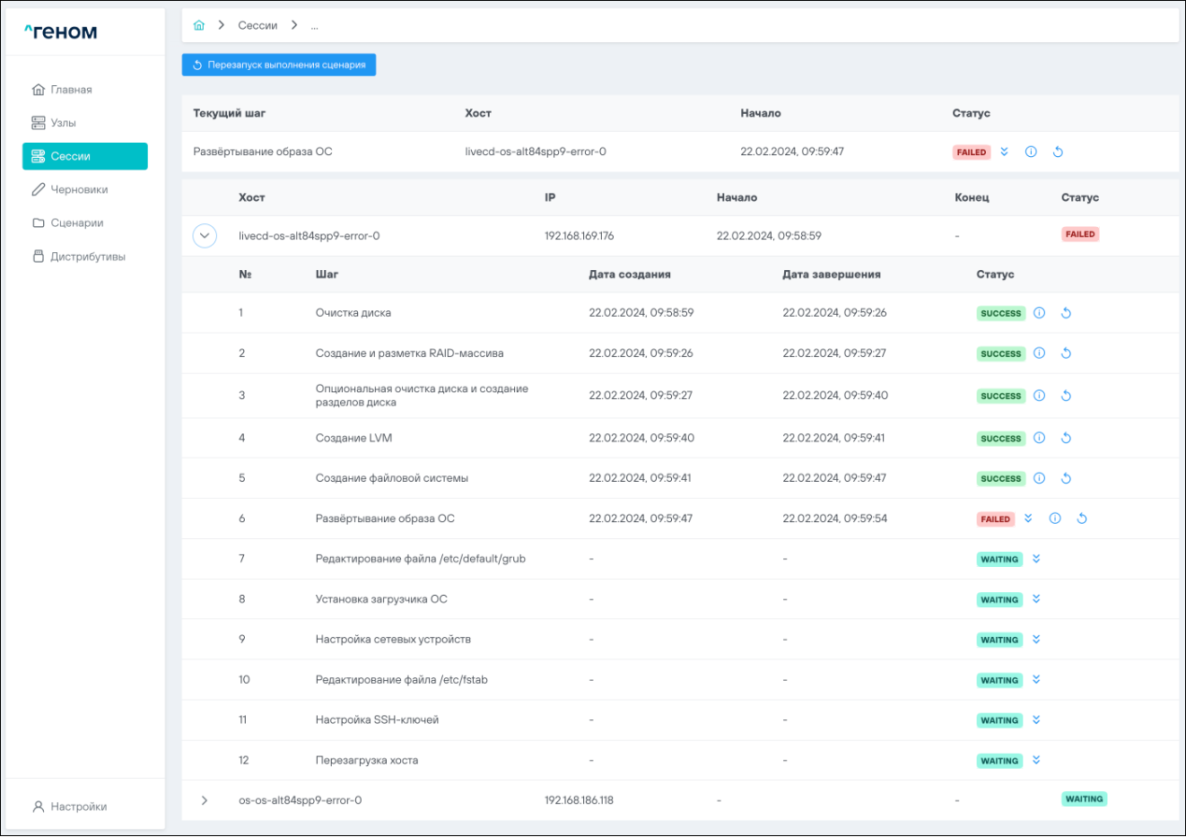Viewport: 1186px width, 837px height.
Task: Click info icon for step 4 Создание LVM
Action: tap(1039, 438)
